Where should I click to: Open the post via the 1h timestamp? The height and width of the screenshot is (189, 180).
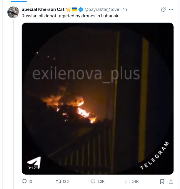tap(125, 9)
